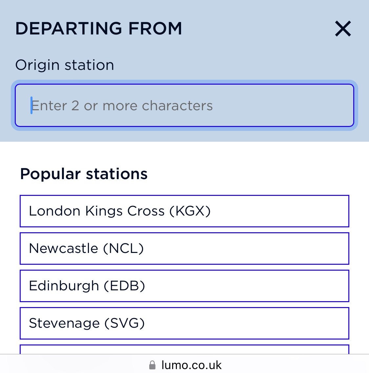Viewport: 369px width, 373px height.
Task: Click the blinking text cursor in search box
Action: click(x=31, y=105)
